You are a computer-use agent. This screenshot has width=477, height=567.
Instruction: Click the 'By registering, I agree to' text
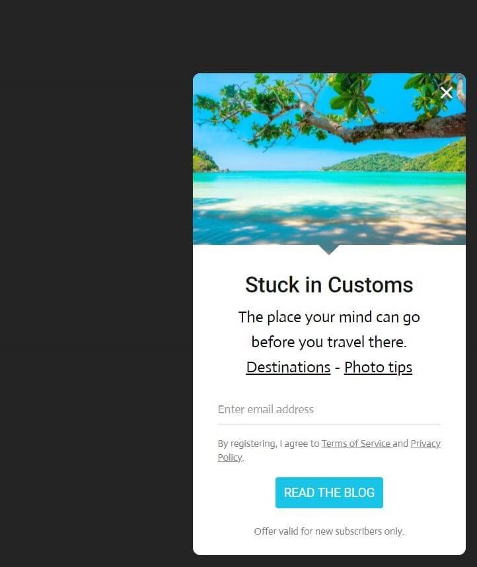[x=268, y=444]
